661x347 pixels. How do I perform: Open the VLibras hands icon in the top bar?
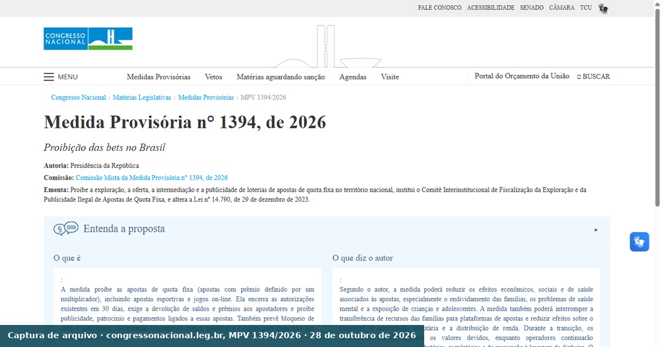coord(603,8)
